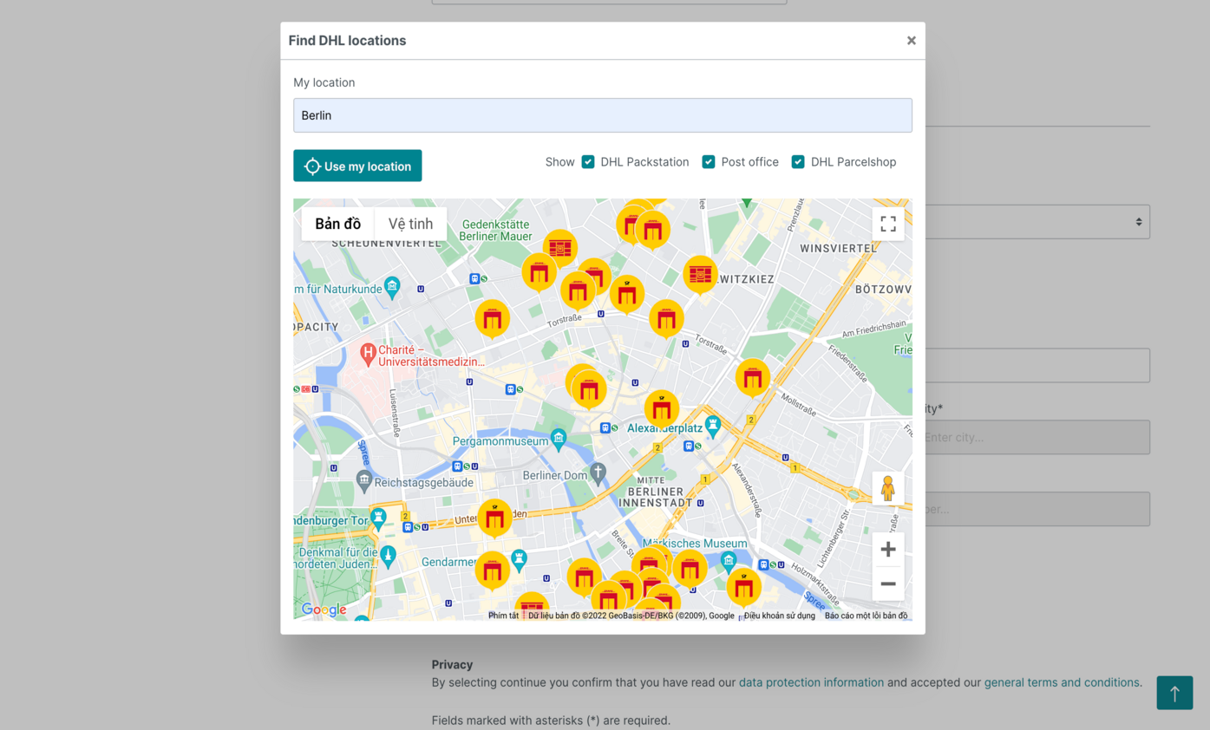Click the Reichstagsgebäude landmark icon
The image size is (1210, 730).
point(364,479)
